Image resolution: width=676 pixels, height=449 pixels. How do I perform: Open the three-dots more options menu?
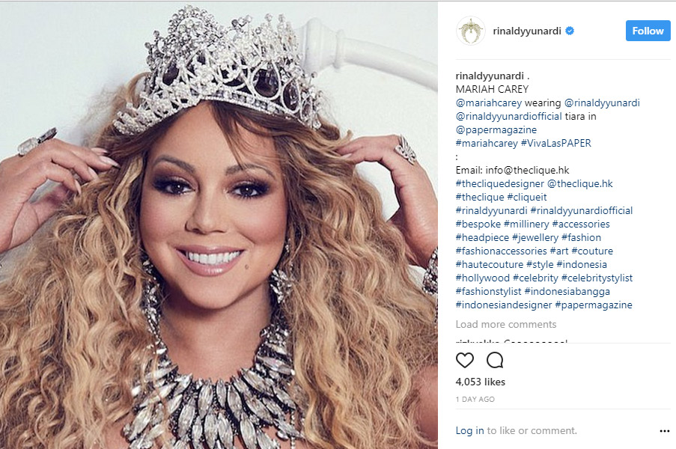tap(664, 431)
